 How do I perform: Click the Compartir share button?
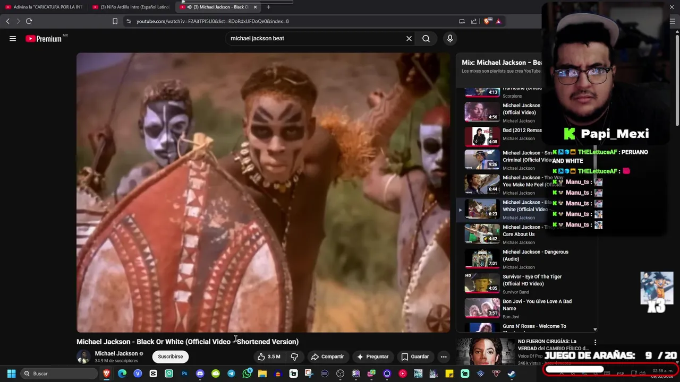coord(328,357)
